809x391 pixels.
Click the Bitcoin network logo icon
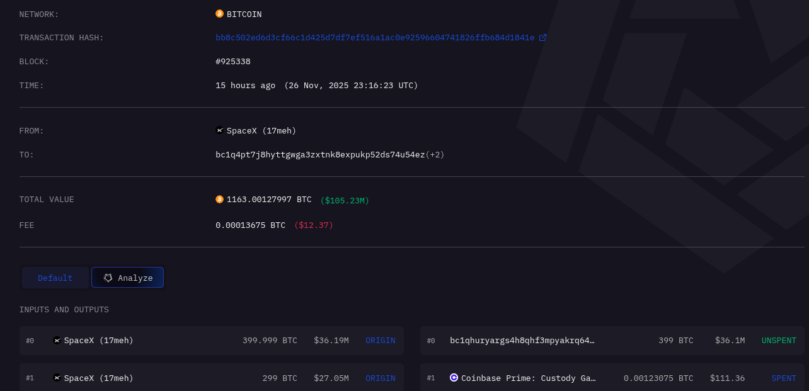tap(219, 14)
